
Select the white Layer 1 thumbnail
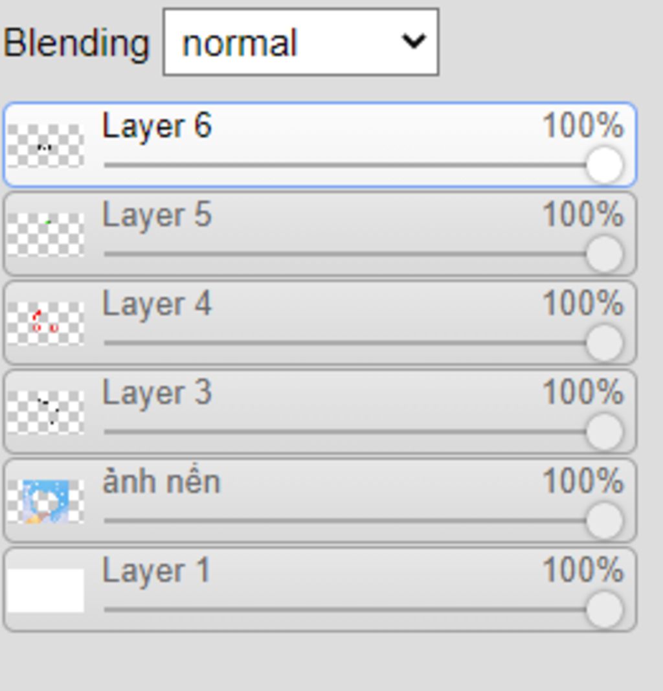[45, 590]
